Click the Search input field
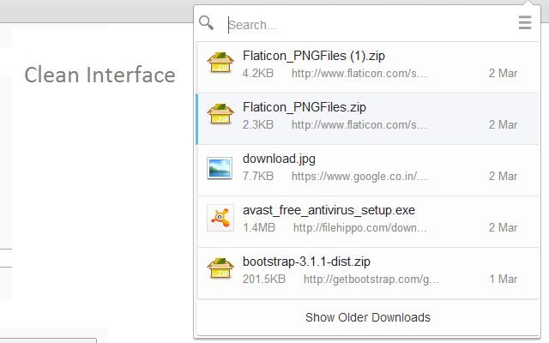Image resolution: width=549 pixels, height=343 pixels. 369,24
